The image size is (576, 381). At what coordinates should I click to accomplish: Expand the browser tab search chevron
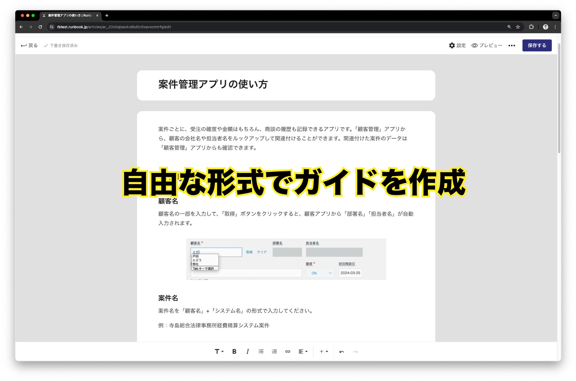coord(555,15)
